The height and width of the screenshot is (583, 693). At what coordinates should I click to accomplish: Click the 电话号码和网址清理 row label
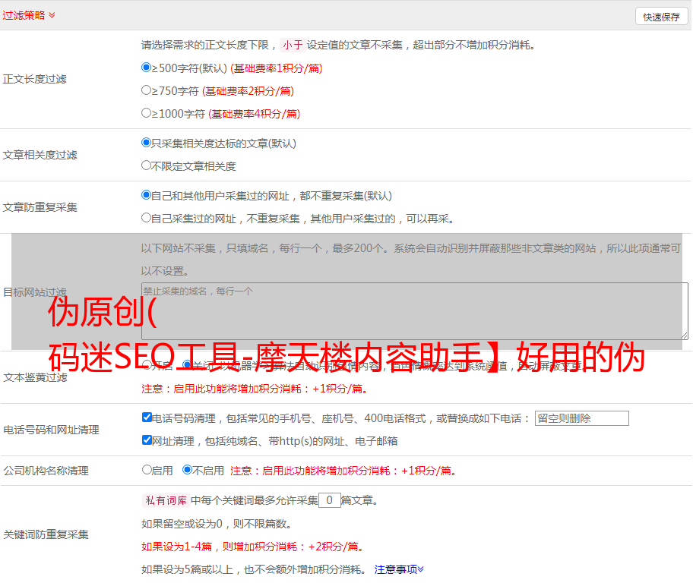coord(51,430)
